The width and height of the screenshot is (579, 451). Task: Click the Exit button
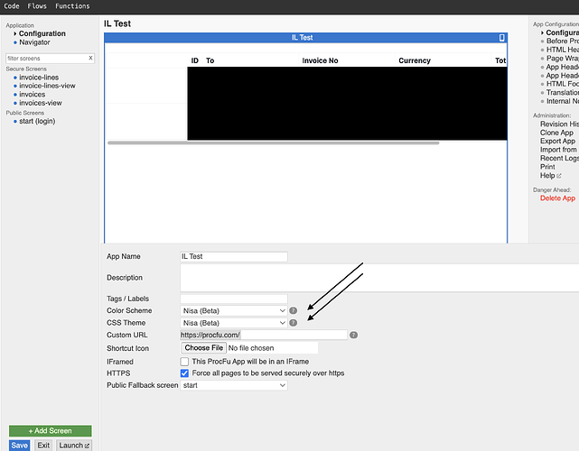click(43, 446)
